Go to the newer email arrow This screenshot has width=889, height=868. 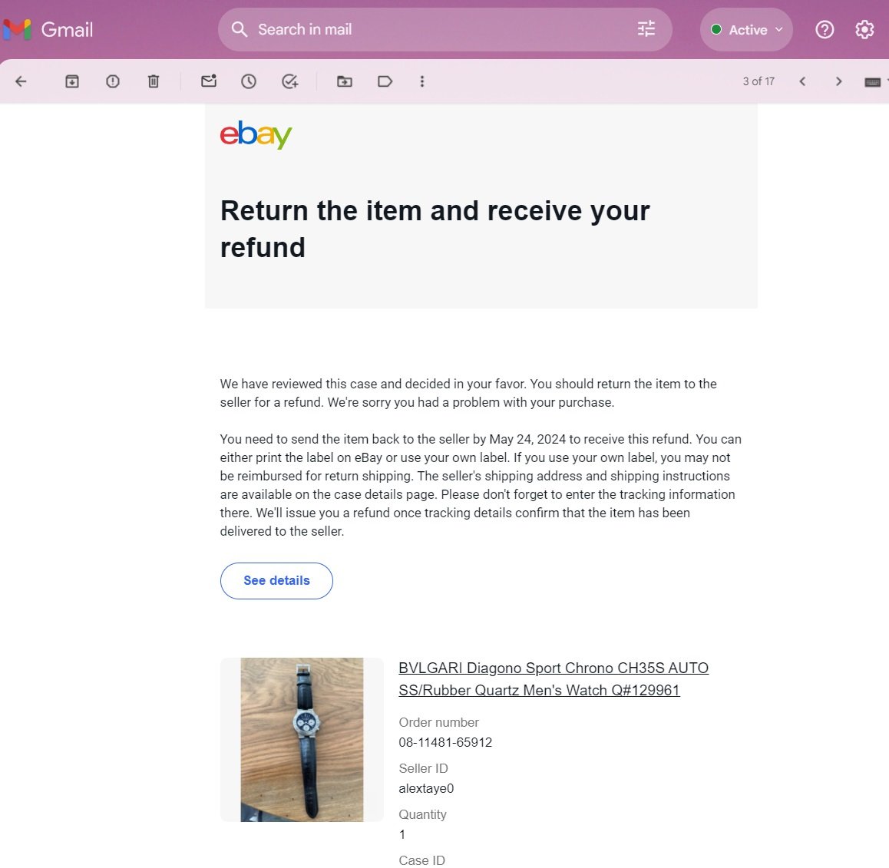click(x=802, y=81)
